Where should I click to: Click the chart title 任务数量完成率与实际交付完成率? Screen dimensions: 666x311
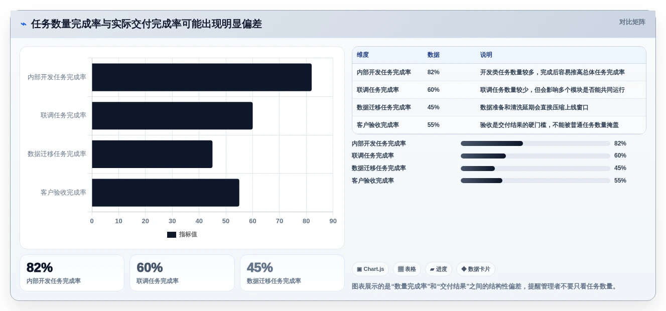pyautogui.click(x=106, y=24)
